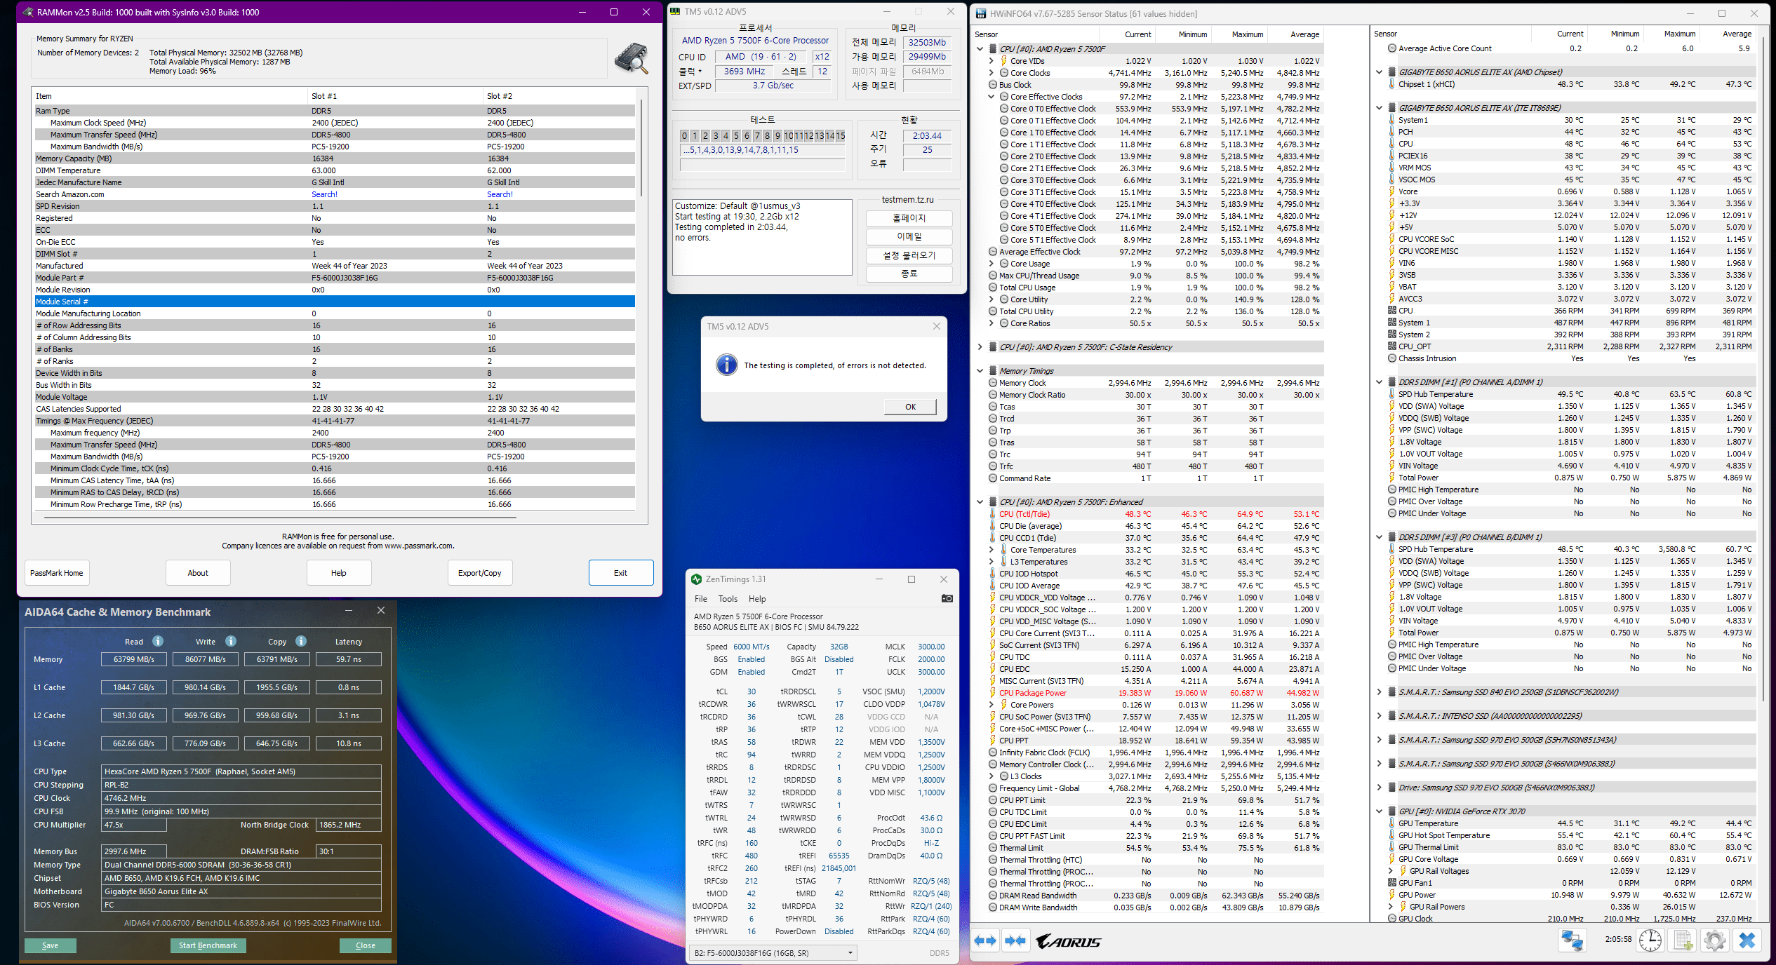Start HWiNFO sensor logging file icon
This screenshot has height=965, width=1776.
click(1683, 940)
